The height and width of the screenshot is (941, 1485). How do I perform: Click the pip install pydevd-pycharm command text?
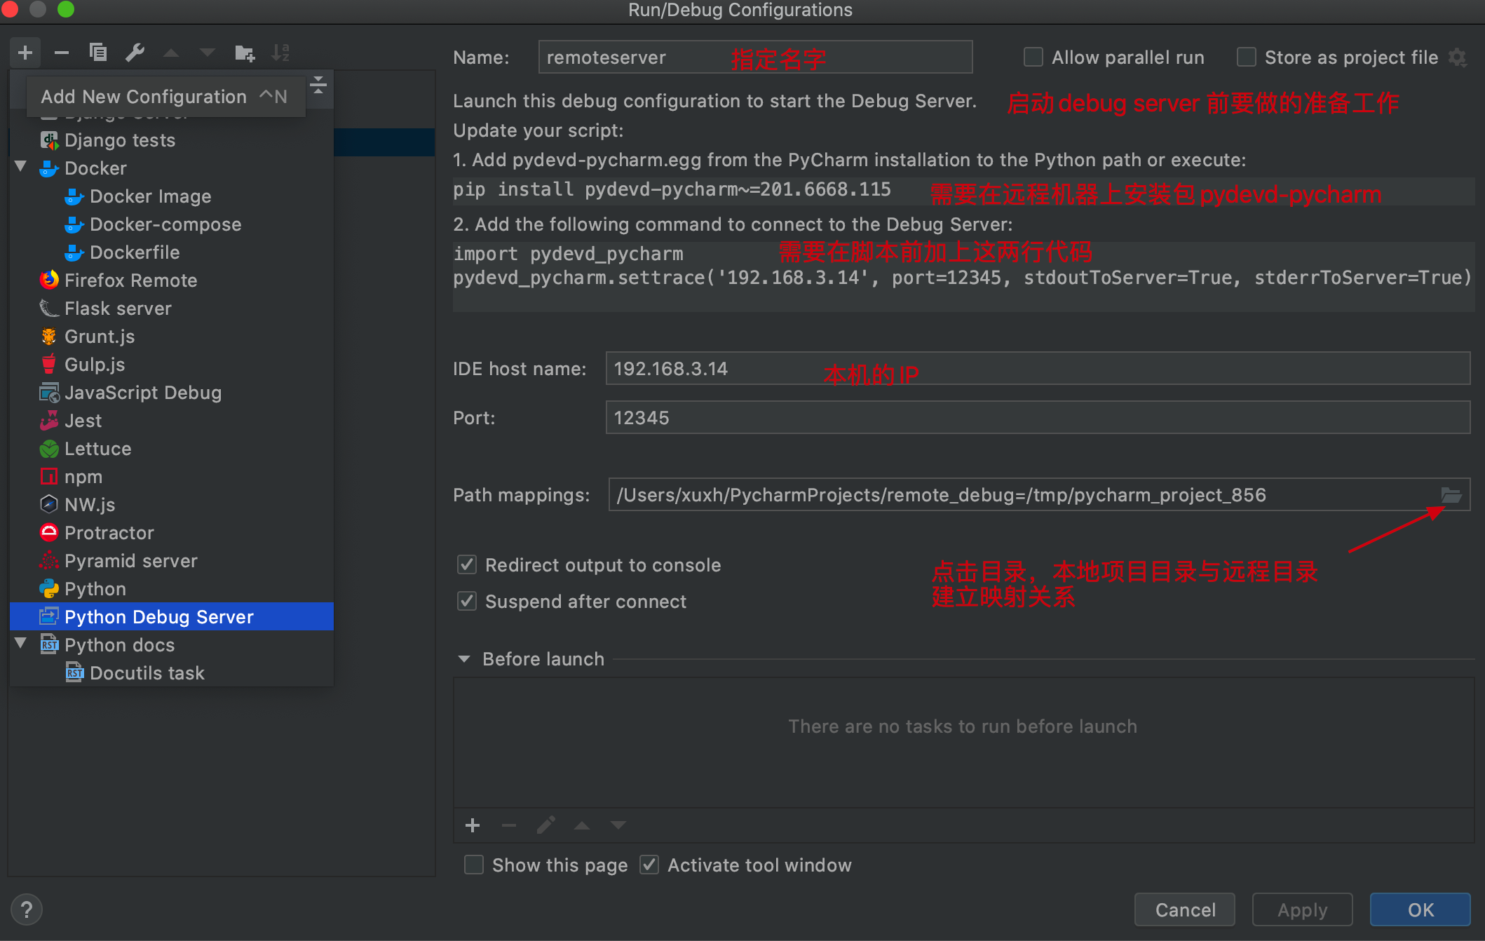tap(672, 189)
